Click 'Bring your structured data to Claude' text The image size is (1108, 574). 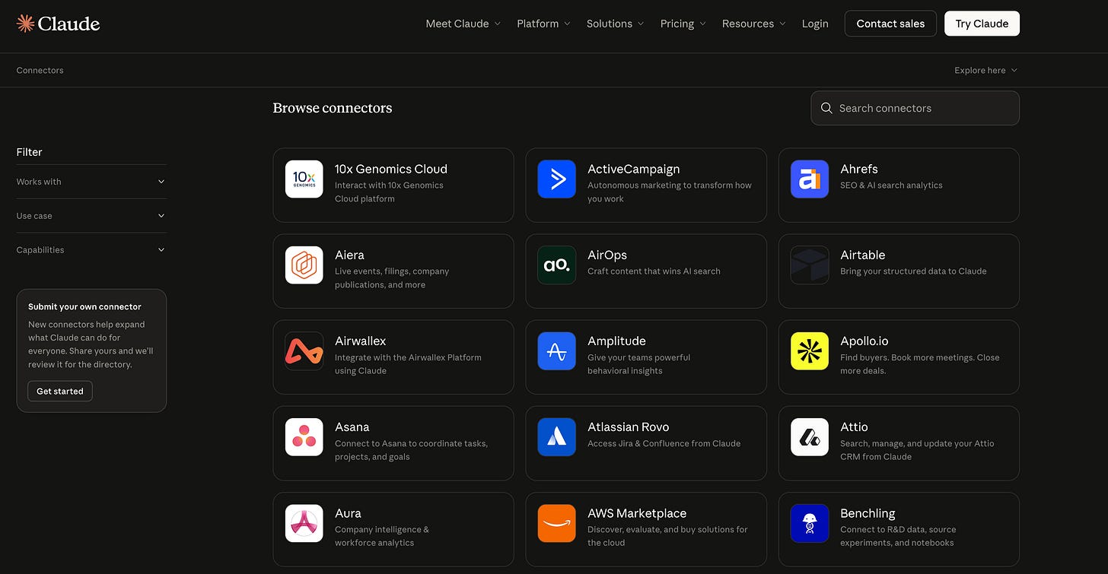pyautogui.click(x=913, y=271)
